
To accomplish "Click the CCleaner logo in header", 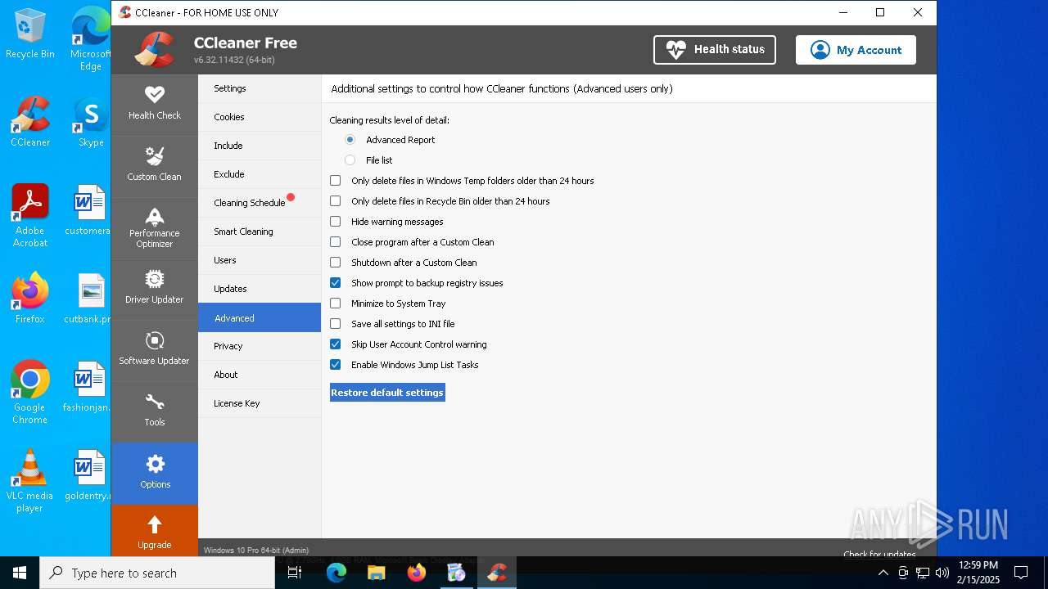I will pyautogui.click(x=156, y=49).
